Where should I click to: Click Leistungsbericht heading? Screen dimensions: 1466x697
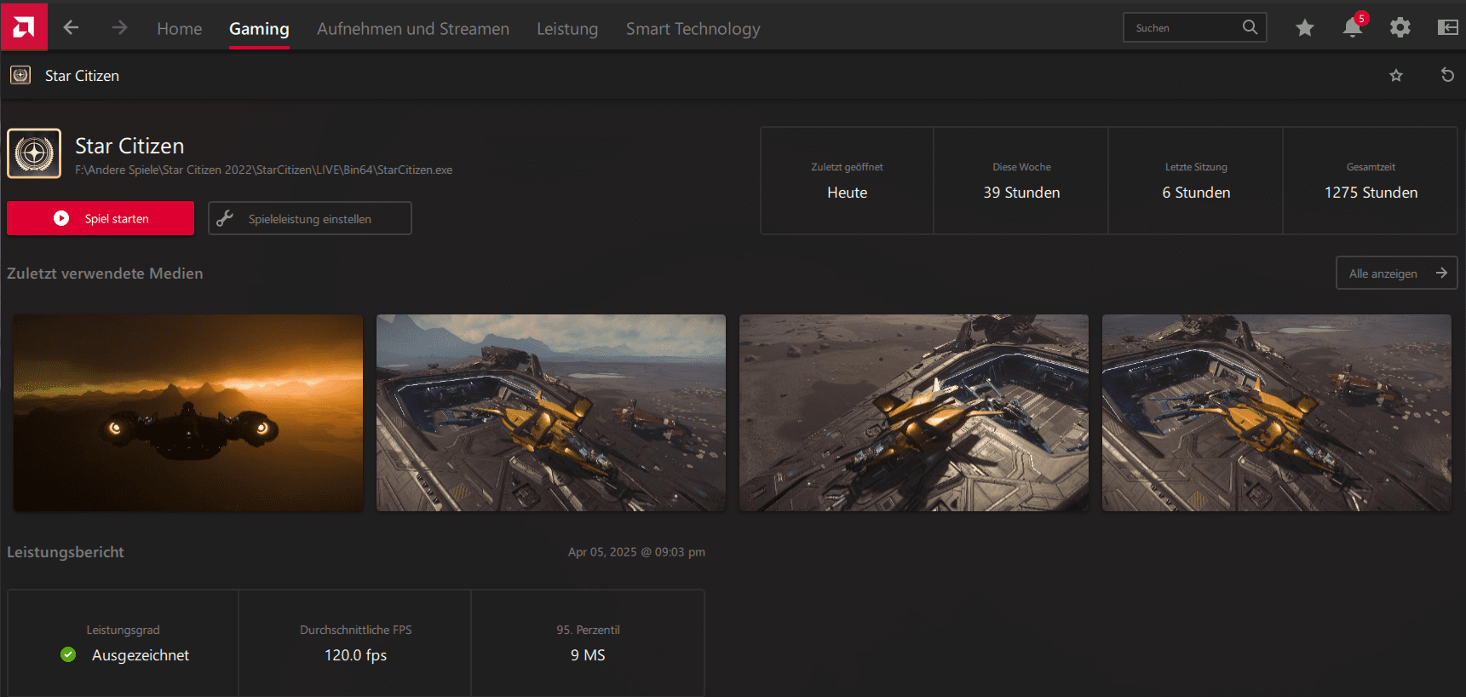[x=66, y=552]
